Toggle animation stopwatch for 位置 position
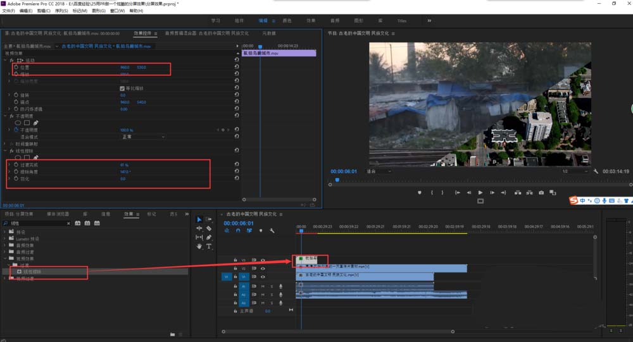 click(x=16, y=68)
